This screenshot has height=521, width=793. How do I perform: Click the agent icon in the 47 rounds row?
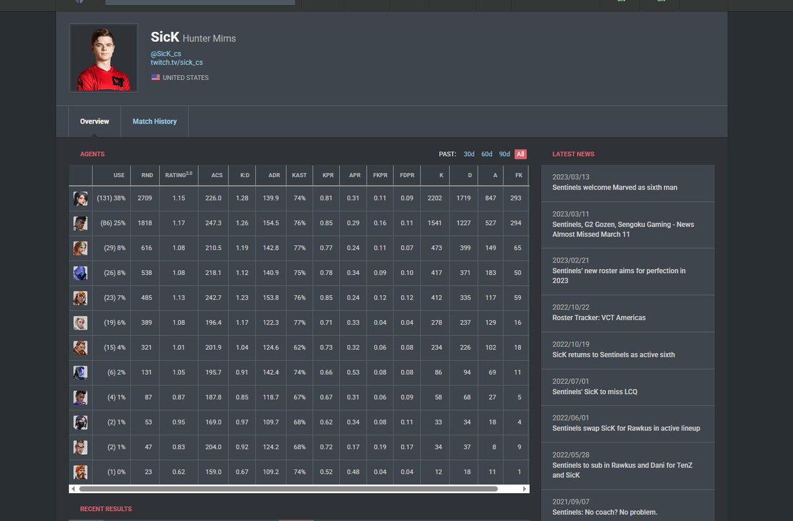pyautogui.click(x=80, y=447)
